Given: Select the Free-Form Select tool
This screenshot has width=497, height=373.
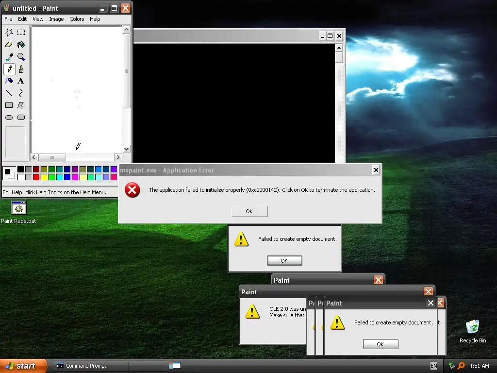Looking at the screenshot, I should click(x=9, y=32).
